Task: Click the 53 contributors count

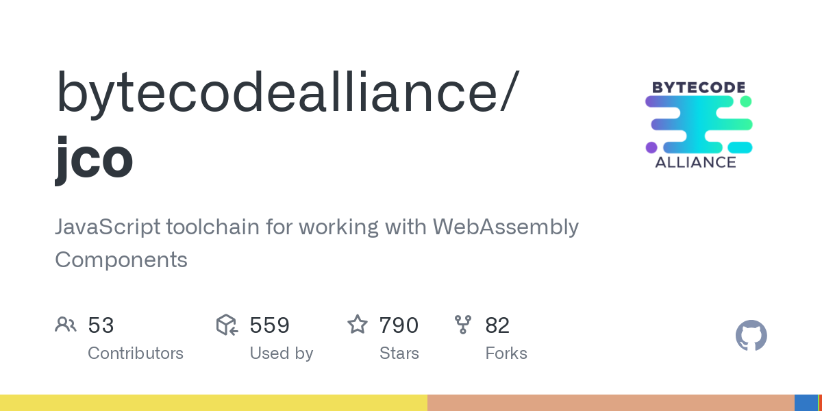Action: pyautogui.click(x=101, y=325)
